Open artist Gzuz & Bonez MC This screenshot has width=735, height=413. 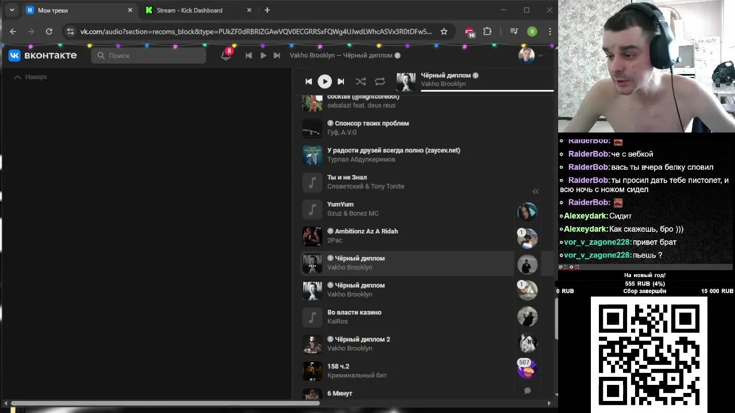353,213
